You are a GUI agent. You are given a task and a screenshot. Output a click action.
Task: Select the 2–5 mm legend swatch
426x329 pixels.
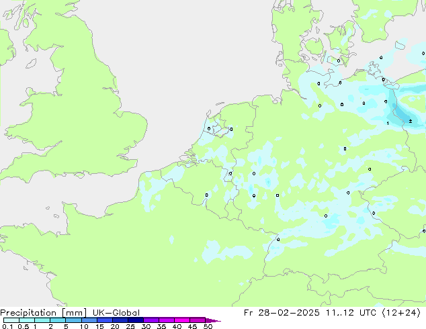click(58, 320)
